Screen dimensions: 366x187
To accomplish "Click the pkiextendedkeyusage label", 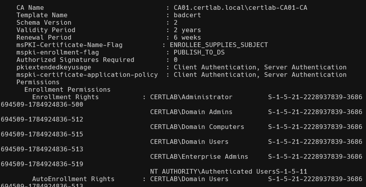I will 53,67.
